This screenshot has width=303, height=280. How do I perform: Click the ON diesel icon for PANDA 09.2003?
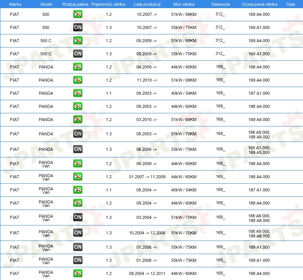77,134
